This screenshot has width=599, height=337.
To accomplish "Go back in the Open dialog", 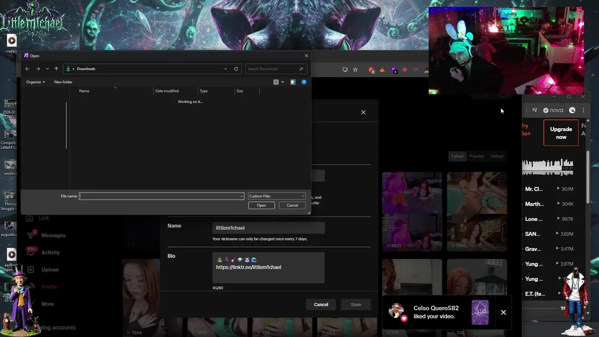I will [27, 69].
